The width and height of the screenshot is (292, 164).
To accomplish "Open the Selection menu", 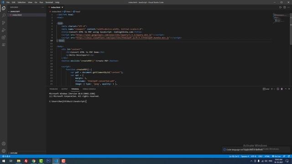I will click(21, 2).
